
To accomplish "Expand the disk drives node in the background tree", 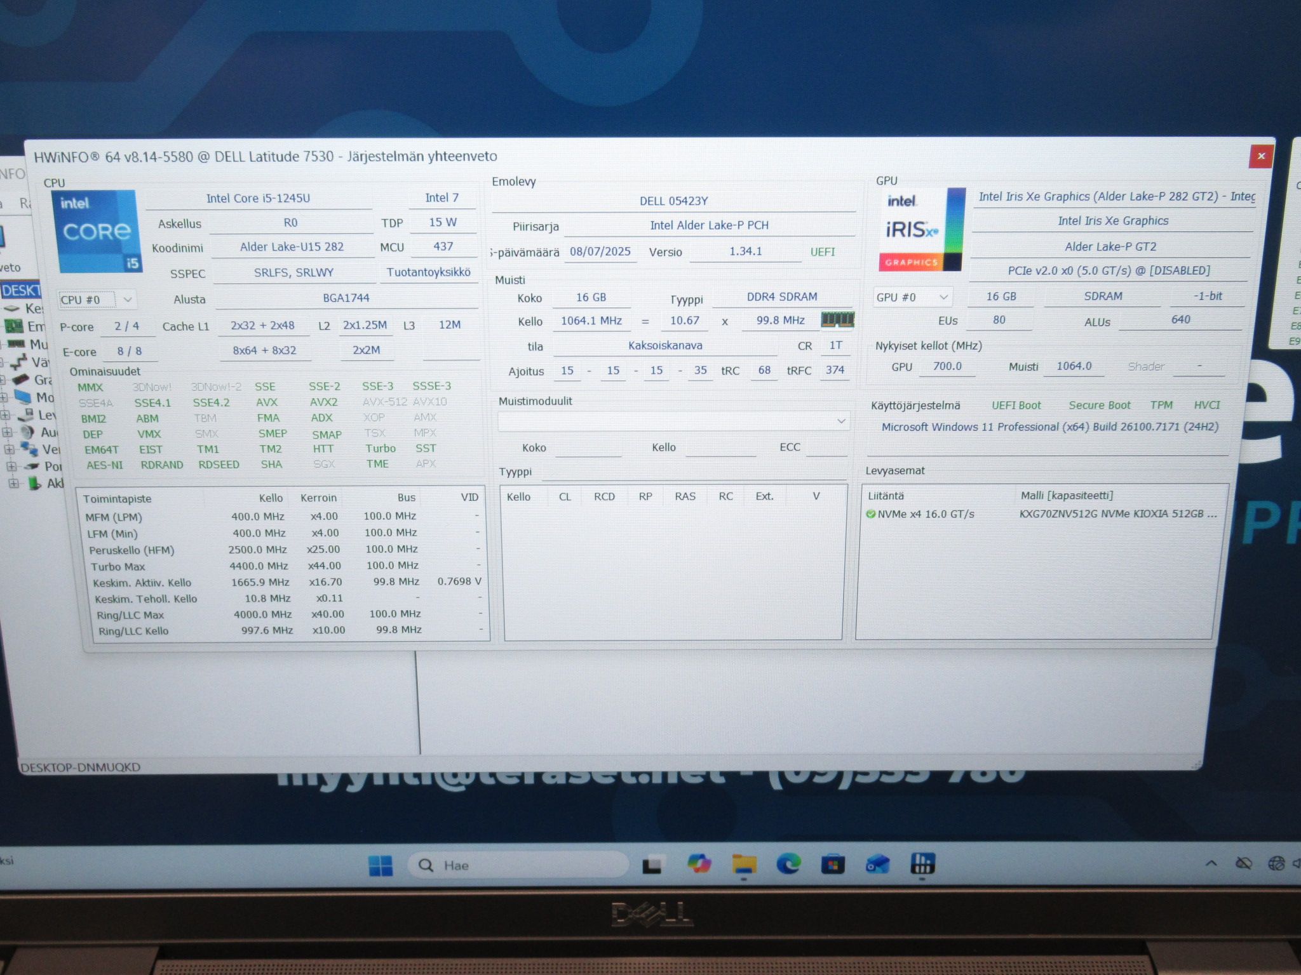I will (x=6, y=415).
